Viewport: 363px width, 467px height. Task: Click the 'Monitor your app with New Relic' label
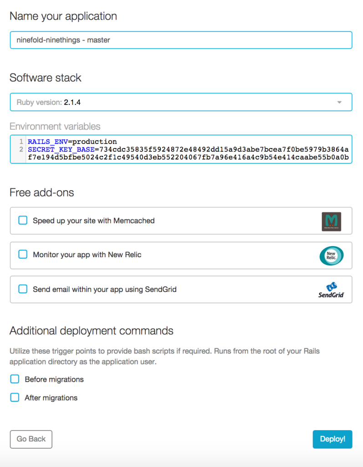click(x=87, y=254)
